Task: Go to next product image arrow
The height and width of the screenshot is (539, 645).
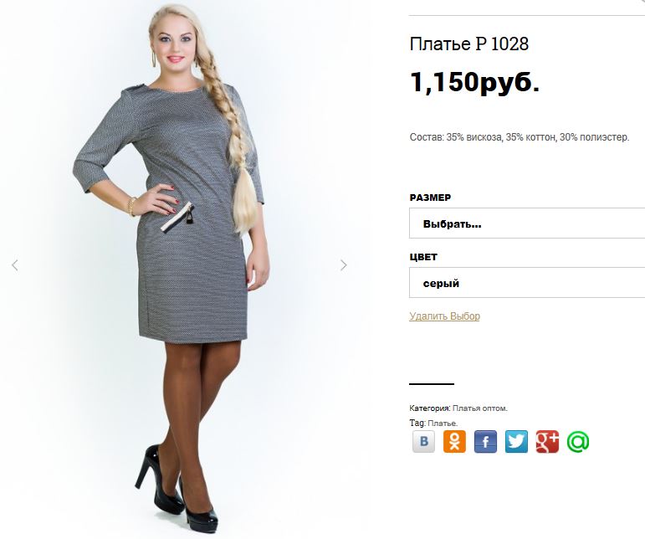Action: (344, 265)
